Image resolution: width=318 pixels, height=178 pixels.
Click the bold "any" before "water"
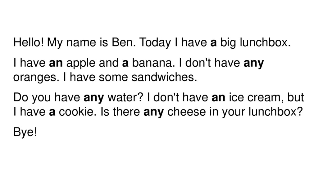[94, 98]
